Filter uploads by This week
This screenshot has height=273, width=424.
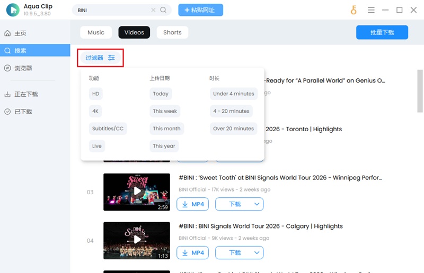165,111
